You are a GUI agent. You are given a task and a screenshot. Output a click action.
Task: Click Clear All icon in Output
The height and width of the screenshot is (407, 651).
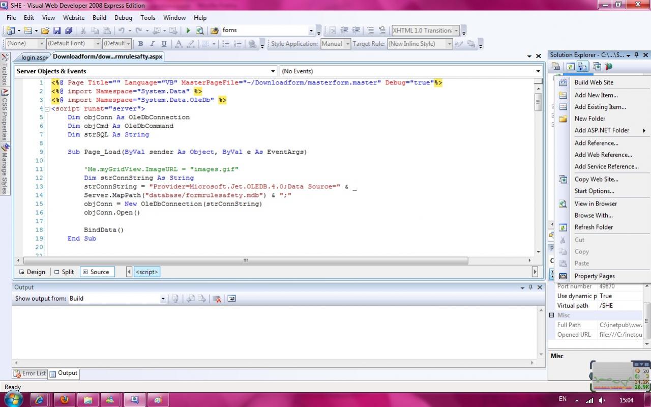pos(217,299)
